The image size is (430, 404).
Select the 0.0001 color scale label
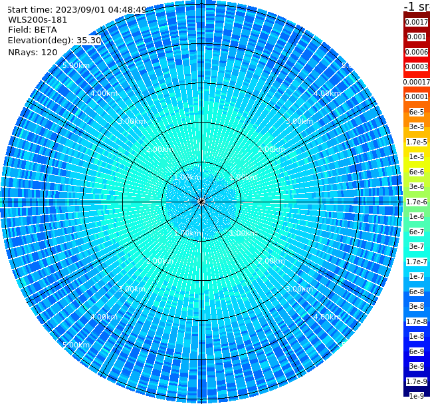[417, 97]
